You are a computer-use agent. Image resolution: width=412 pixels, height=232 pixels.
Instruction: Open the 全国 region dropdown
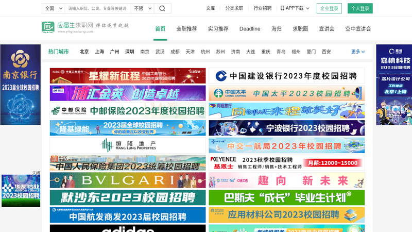54,8
